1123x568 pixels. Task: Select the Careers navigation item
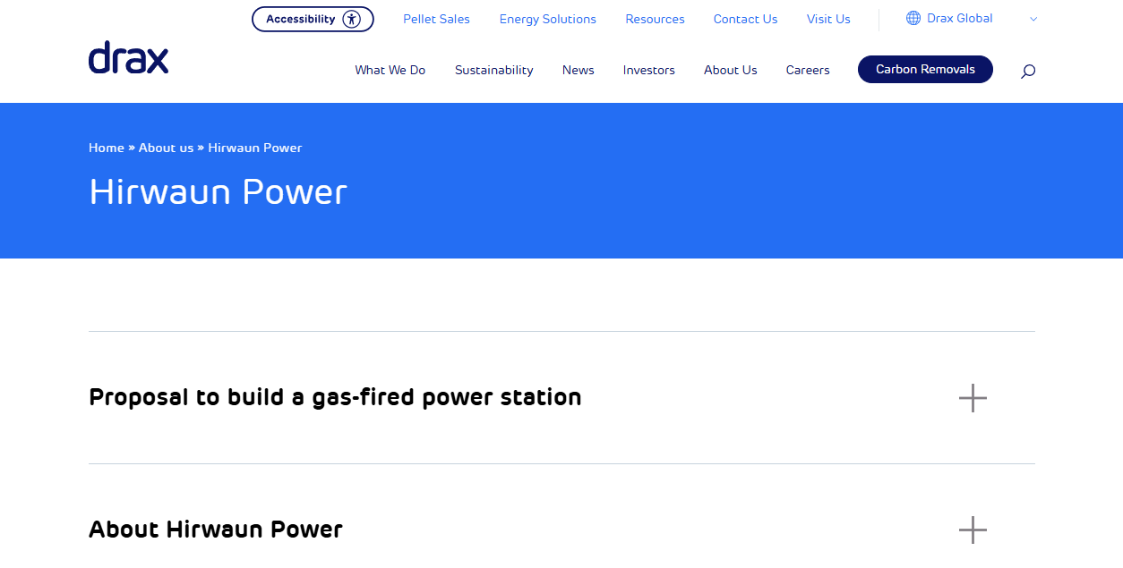click(x=807, y=70)
